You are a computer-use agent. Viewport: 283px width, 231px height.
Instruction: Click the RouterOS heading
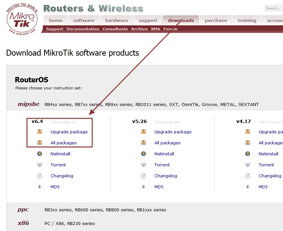click(32, 80)
